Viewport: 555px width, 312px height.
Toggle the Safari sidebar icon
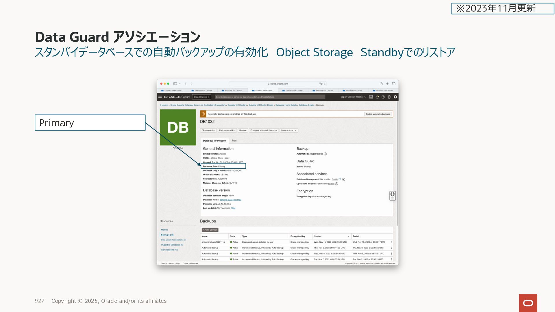tap(175, 84)
